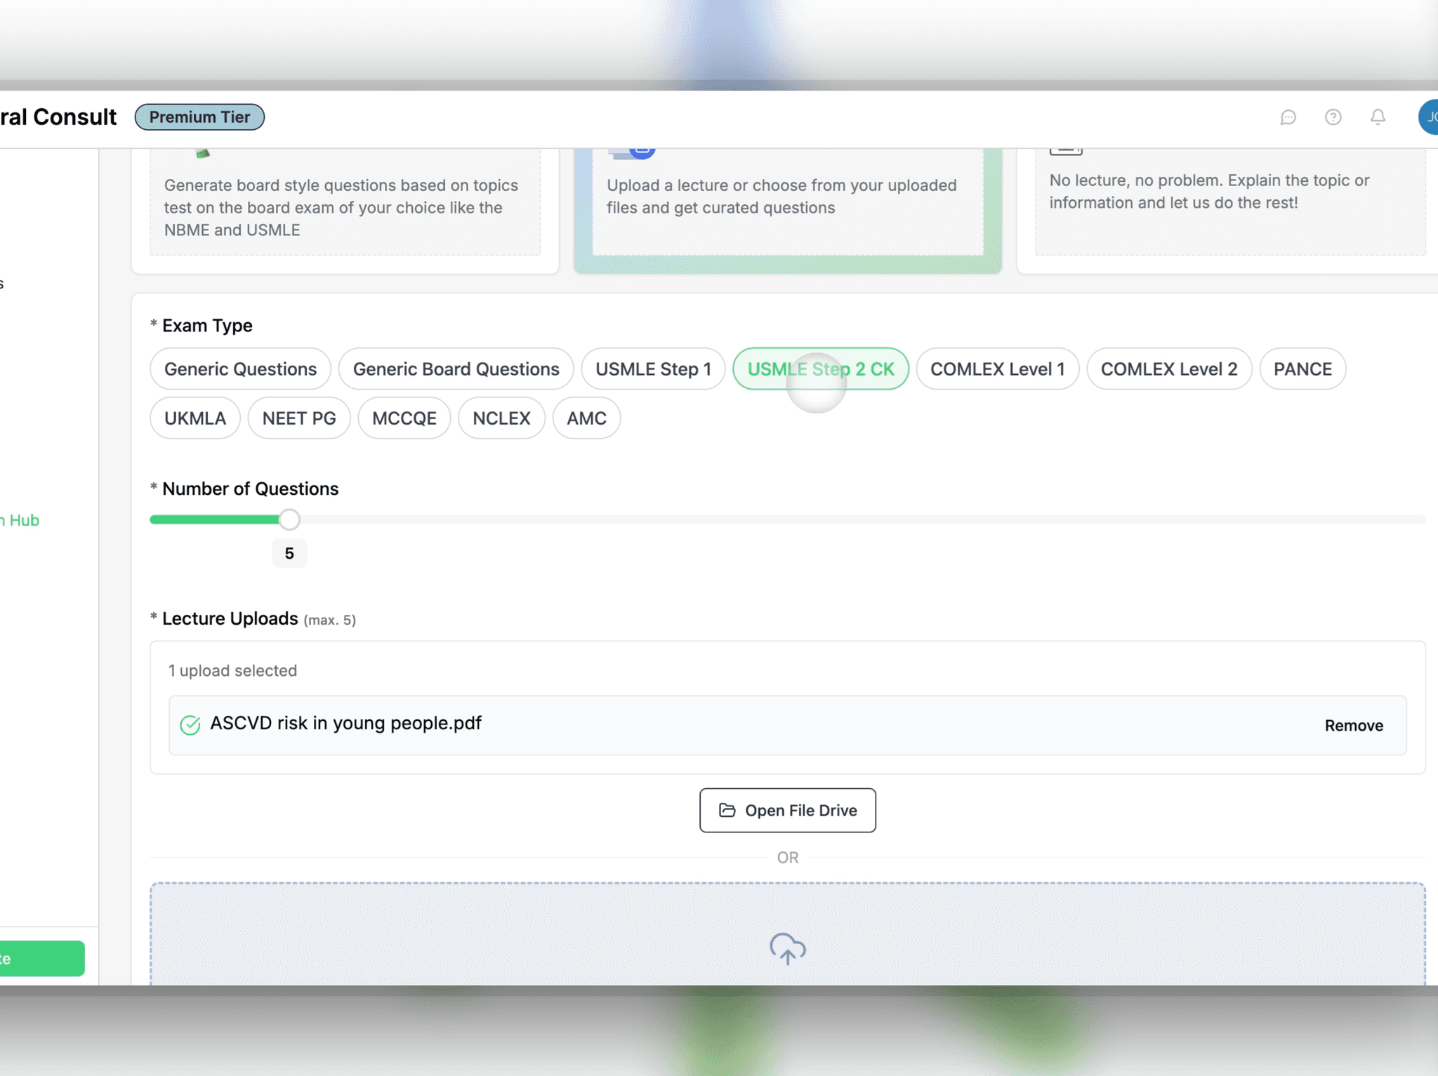Viewport: 1438px width, 1076px height.
Task: Click the Premium Tier badge
Action: [199, 117]
